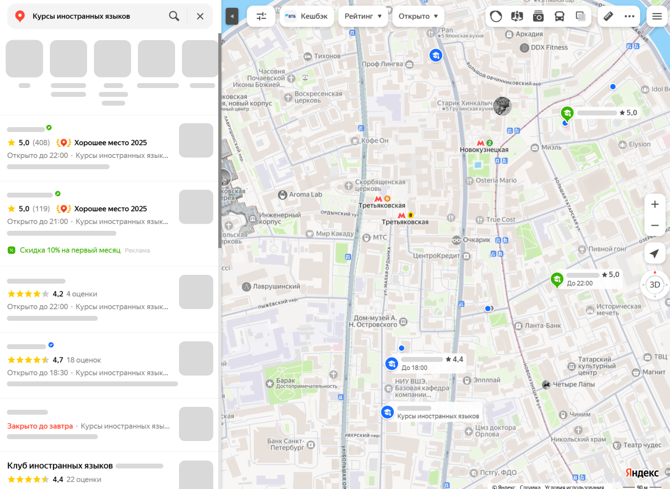Open the Рейтинг dropdown
Screen dimensions: 670x489
(363, 16)
